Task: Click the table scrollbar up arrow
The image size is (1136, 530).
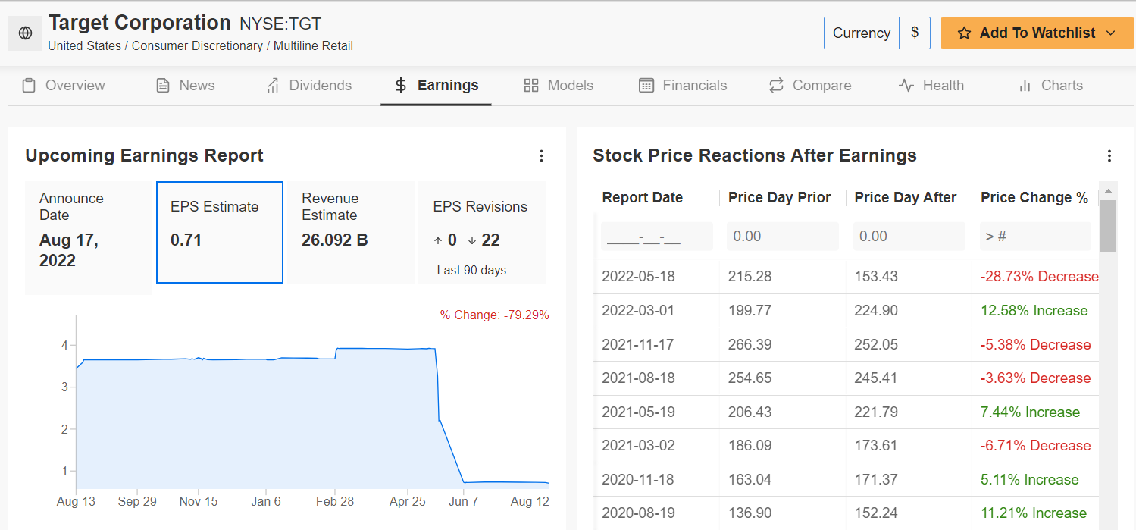Action: coord(1108,190)
